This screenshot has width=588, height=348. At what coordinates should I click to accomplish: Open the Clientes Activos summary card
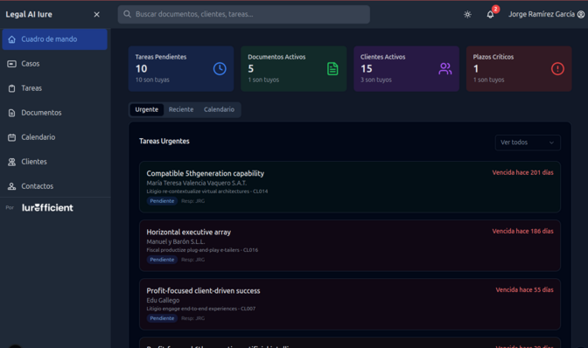pyautogui.click(x=406, y=68)
